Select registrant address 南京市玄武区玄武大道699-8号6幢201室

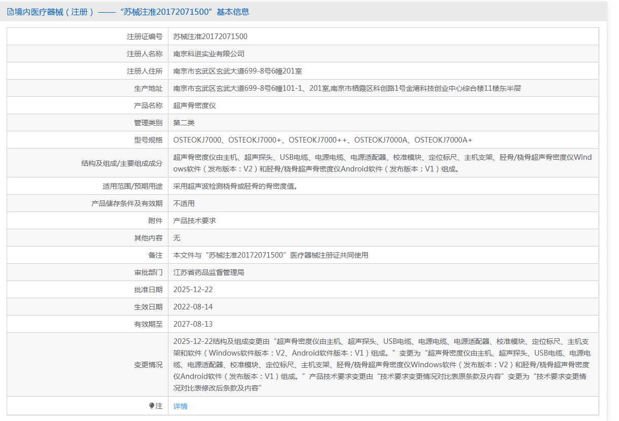tap(238, 71)
